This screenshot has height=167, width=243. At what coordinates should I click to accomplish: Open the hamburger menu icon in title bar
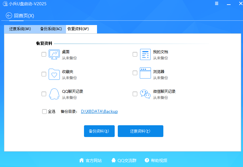216,3
